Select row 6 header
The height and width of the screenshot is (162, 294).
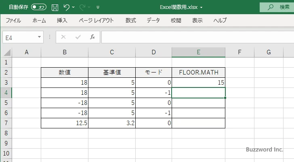pos(6,113)
